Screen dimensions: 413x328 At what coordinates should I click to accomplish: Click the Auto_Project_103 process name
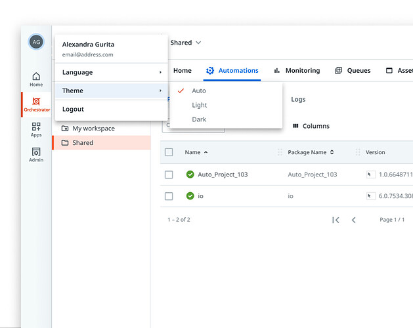pyautogui.click(x=223, y=174)
